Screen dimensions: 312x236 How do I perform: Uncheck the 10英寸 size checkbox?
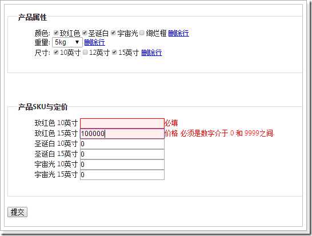tap(57, 53)
